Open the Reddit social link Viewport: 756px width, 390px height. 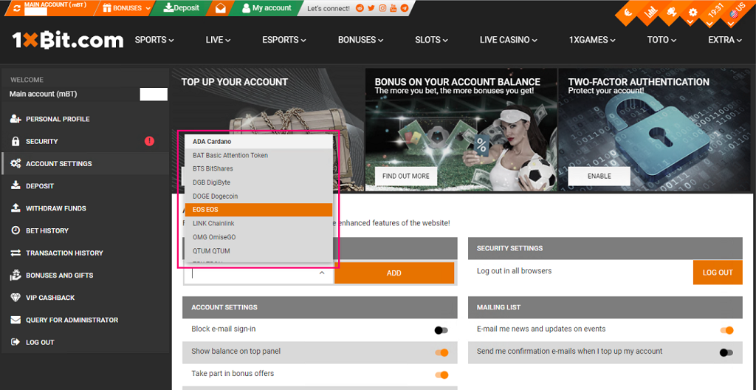click(x=360, y=7)
